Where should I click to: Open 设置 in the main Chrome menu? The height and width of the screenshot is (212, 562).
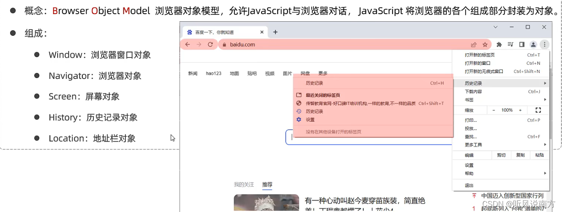point(501,165)
